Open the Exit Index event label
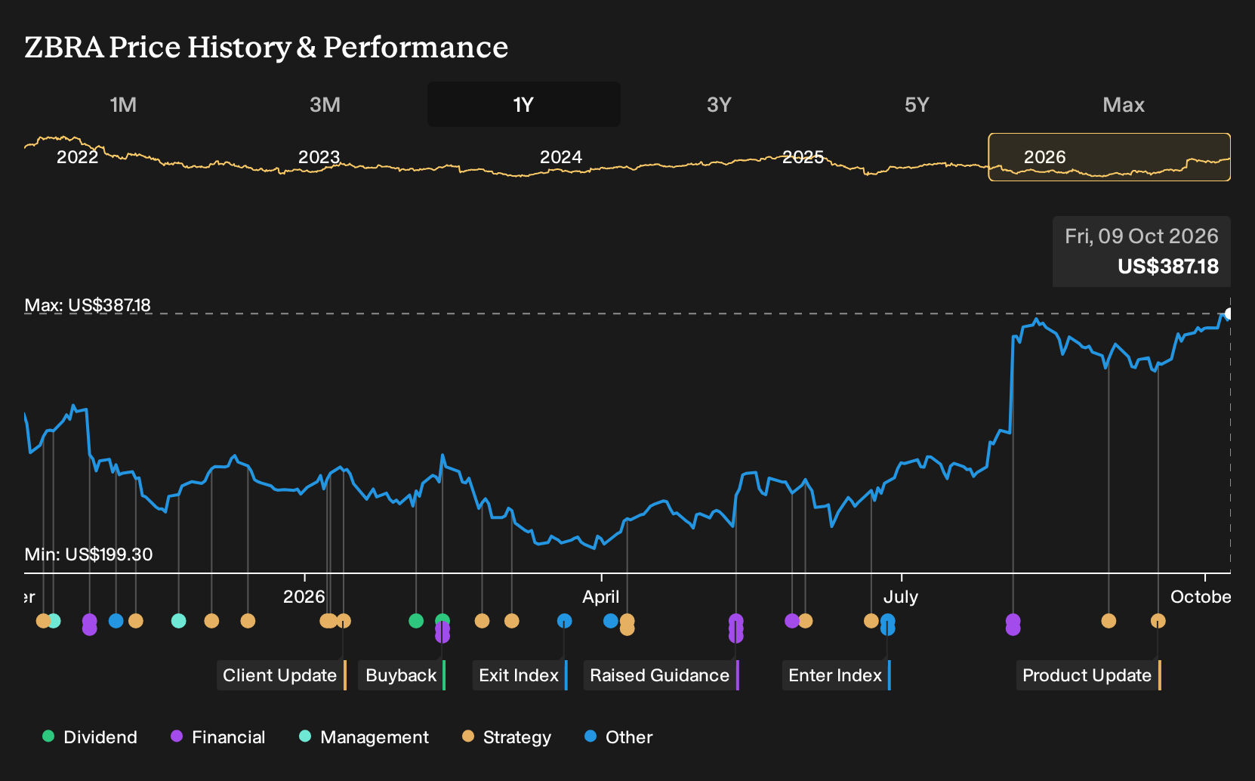This screenshot has height=781, width=1255. pyautogui.click(x=520, y=675)
